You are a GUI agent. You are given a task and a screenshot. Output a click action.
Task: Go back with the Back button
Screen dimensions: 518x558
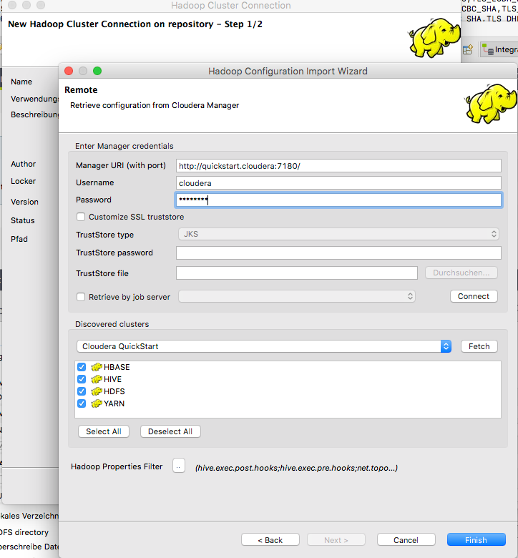pyautogui.click(x=270, y=540)
